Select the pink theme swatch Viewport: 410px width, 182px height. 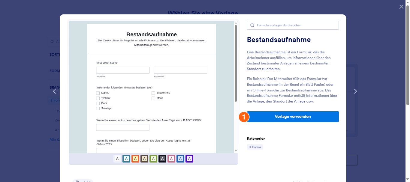[x=171, y=159]
